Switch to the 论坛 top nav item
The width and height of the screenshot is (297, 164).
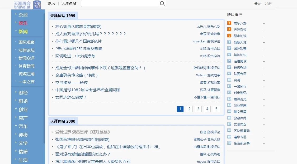click(x=51, y=3)
